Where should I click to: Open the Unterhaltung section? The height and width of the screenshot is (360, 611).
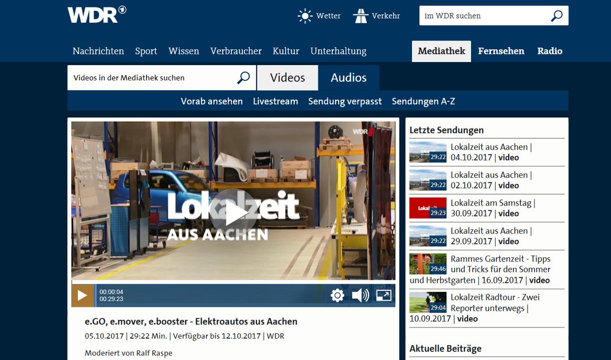[x=339, y=51]
